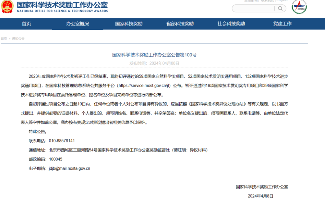Image resolution: width=325 pixels, height=206 pixels.
Task: Click the national emblem logo
Action: (x=7, y=7)
